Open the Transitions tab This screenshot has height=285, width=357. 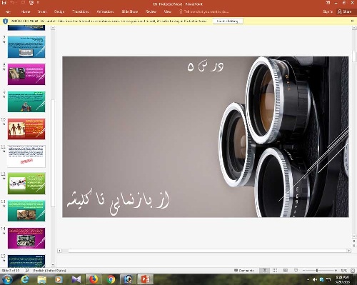pos(81,11)
